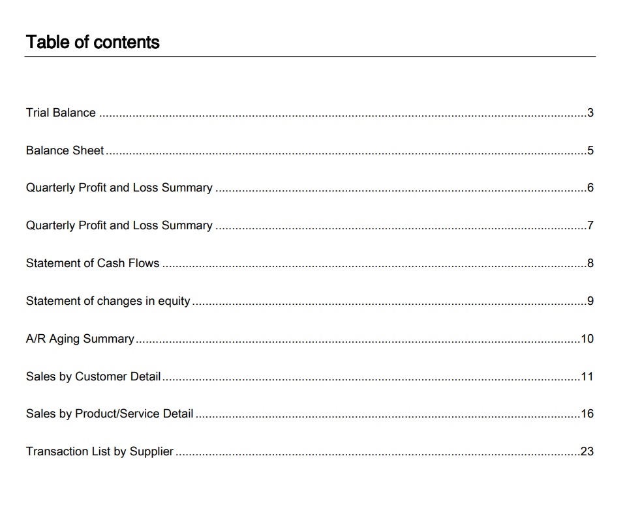Open Quarterly Profit and Loss Summary title listed for page 6

click(119, 188)
